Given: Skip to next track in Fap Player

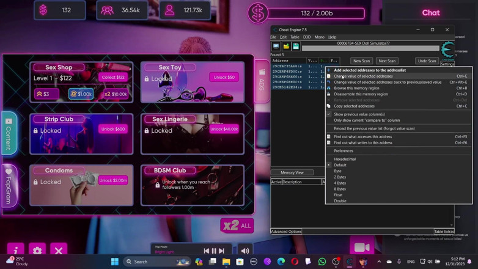Looking at the screenshot, I should point(222,251).
